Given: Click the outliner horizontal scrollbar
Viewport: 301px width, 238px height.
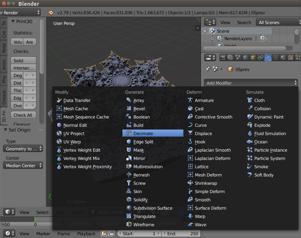Looking at the screenshot, I should pyautogui.click(x=244, y=48).
